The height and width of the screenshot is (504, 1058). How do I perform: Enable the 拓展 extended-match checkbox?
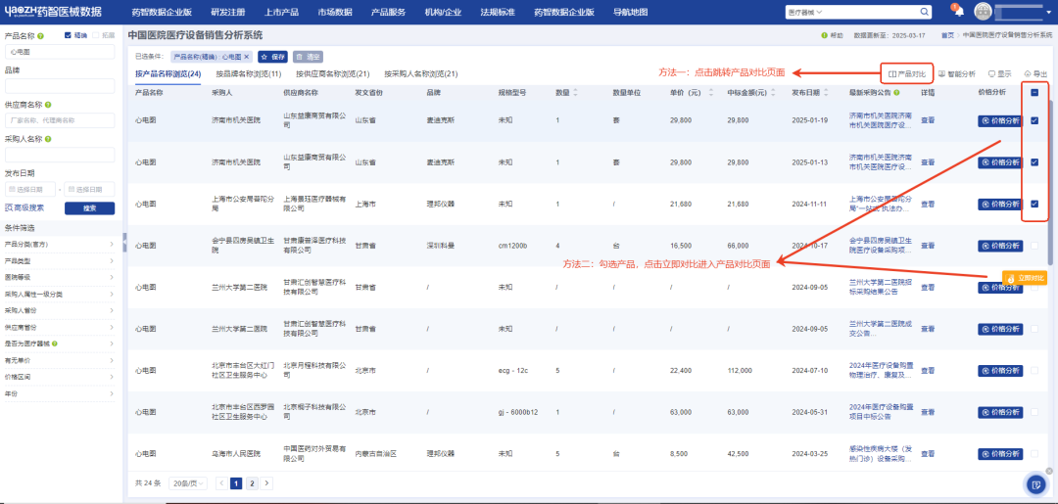click(x=95, y=35)
